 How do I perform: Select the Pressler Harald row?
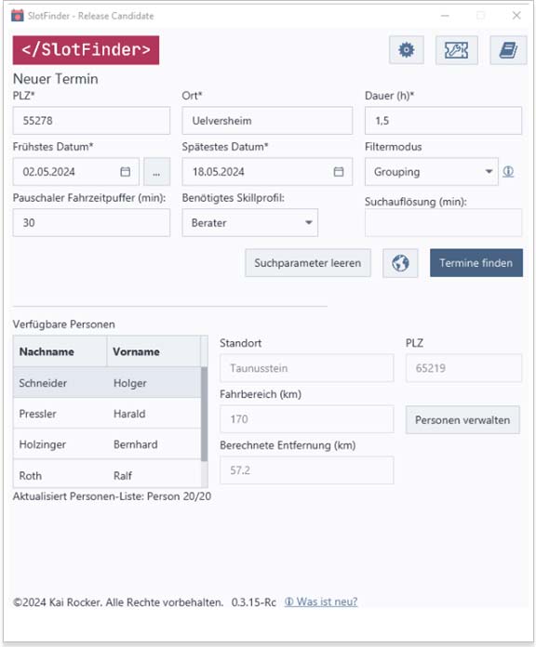click(x=107, y=414)
